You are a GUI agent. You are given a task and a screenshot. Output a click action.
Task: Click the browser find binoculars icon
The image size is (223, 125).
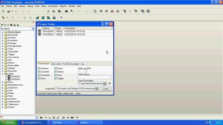(x=11, y=25)
